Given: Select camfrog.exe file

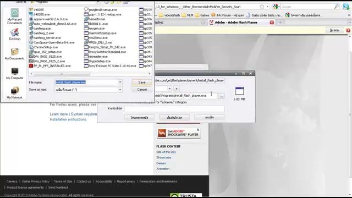Looking at the screenshot, I should 40,29.
